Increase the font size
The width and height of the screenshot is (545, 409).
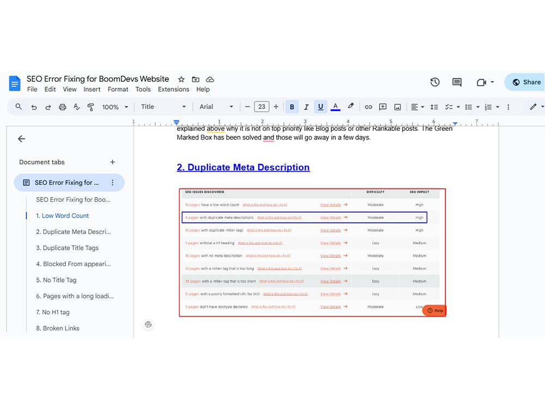click(276, 107)
